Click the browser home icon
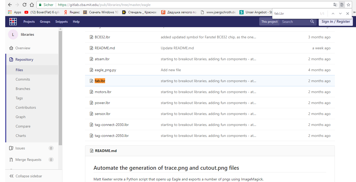The width and height of the screenshot is (356, 182). tap(32, 5)
